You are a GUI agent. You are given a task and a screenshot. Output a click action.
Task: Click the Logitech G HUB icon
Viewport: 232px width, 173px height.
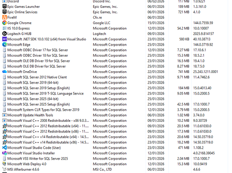point(5,33)
